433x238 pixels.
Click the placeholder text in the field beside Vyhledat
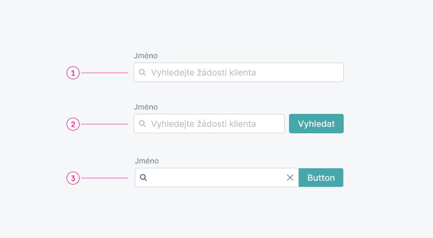tap(203, 124)
